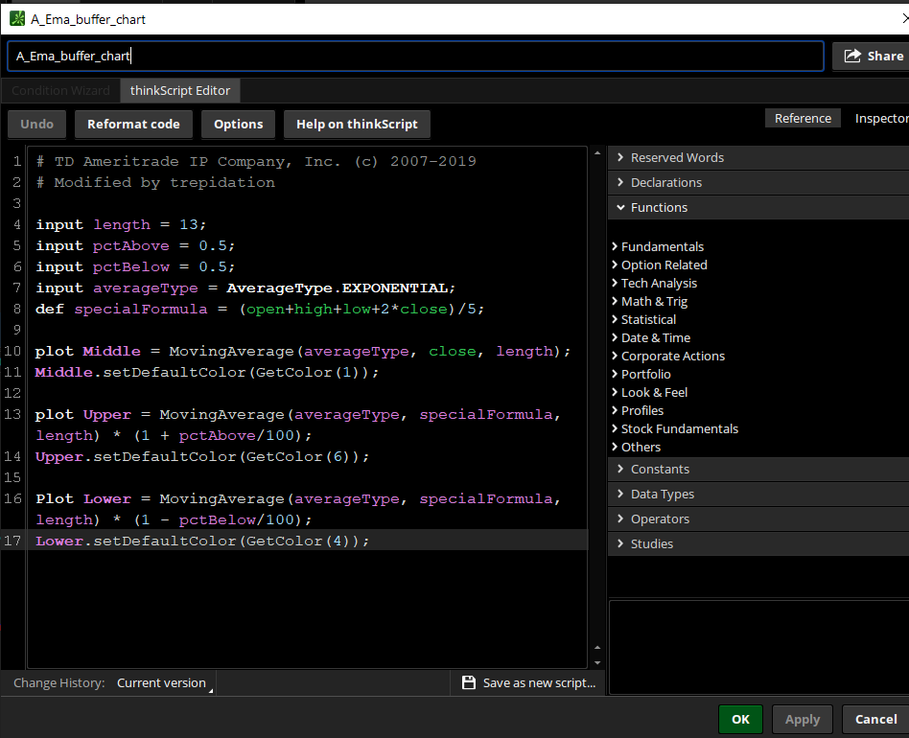Expand the Reserved Words section

click(758, 157)
